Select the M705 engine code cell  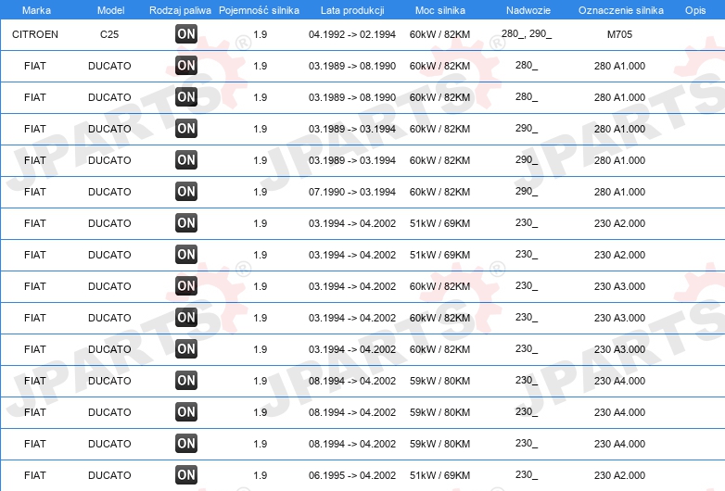click(x=619, y=34)
